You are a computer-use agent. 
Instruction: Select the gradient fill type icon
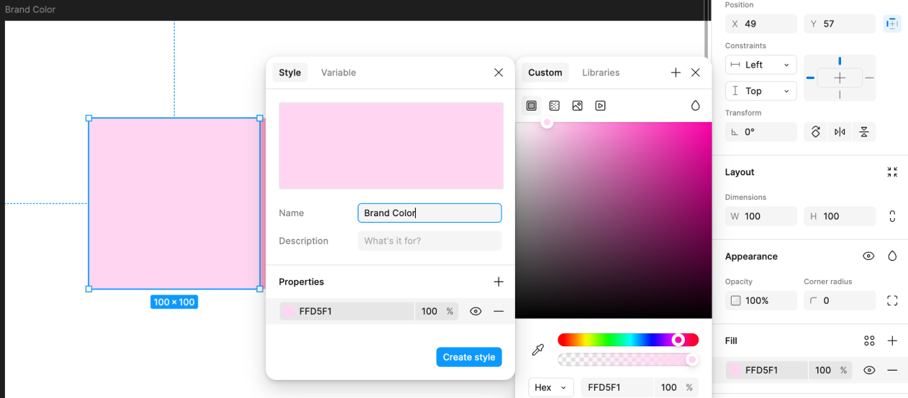(555, 106)
